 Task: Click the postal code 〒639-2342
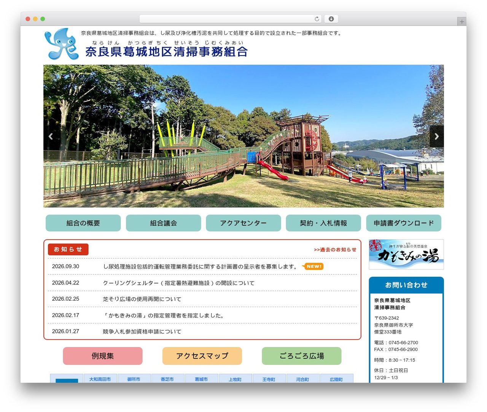point(387,318)
